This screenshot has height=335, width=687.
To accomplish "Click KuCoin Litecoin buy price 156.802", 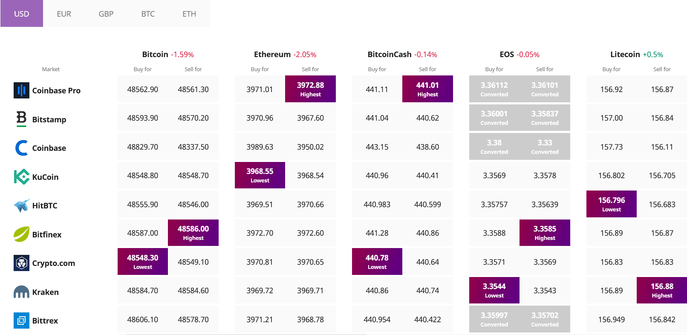I will (x=612, y=176).
